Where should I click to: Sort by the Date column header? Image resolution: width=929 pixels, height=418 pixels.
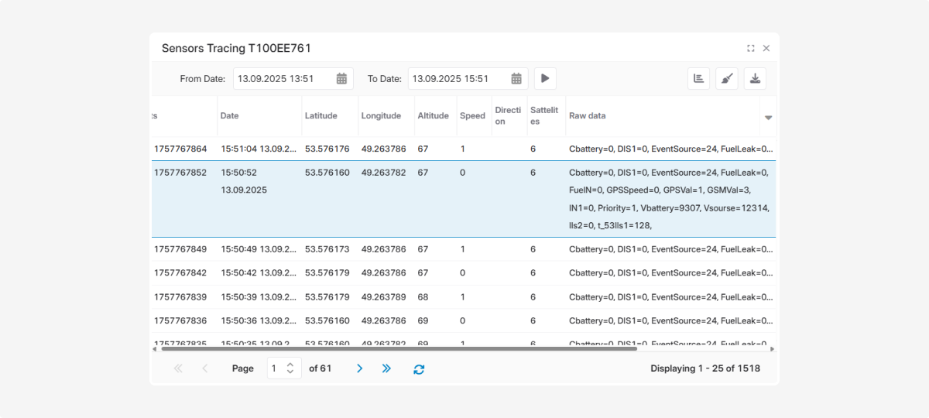coord(230,116)
